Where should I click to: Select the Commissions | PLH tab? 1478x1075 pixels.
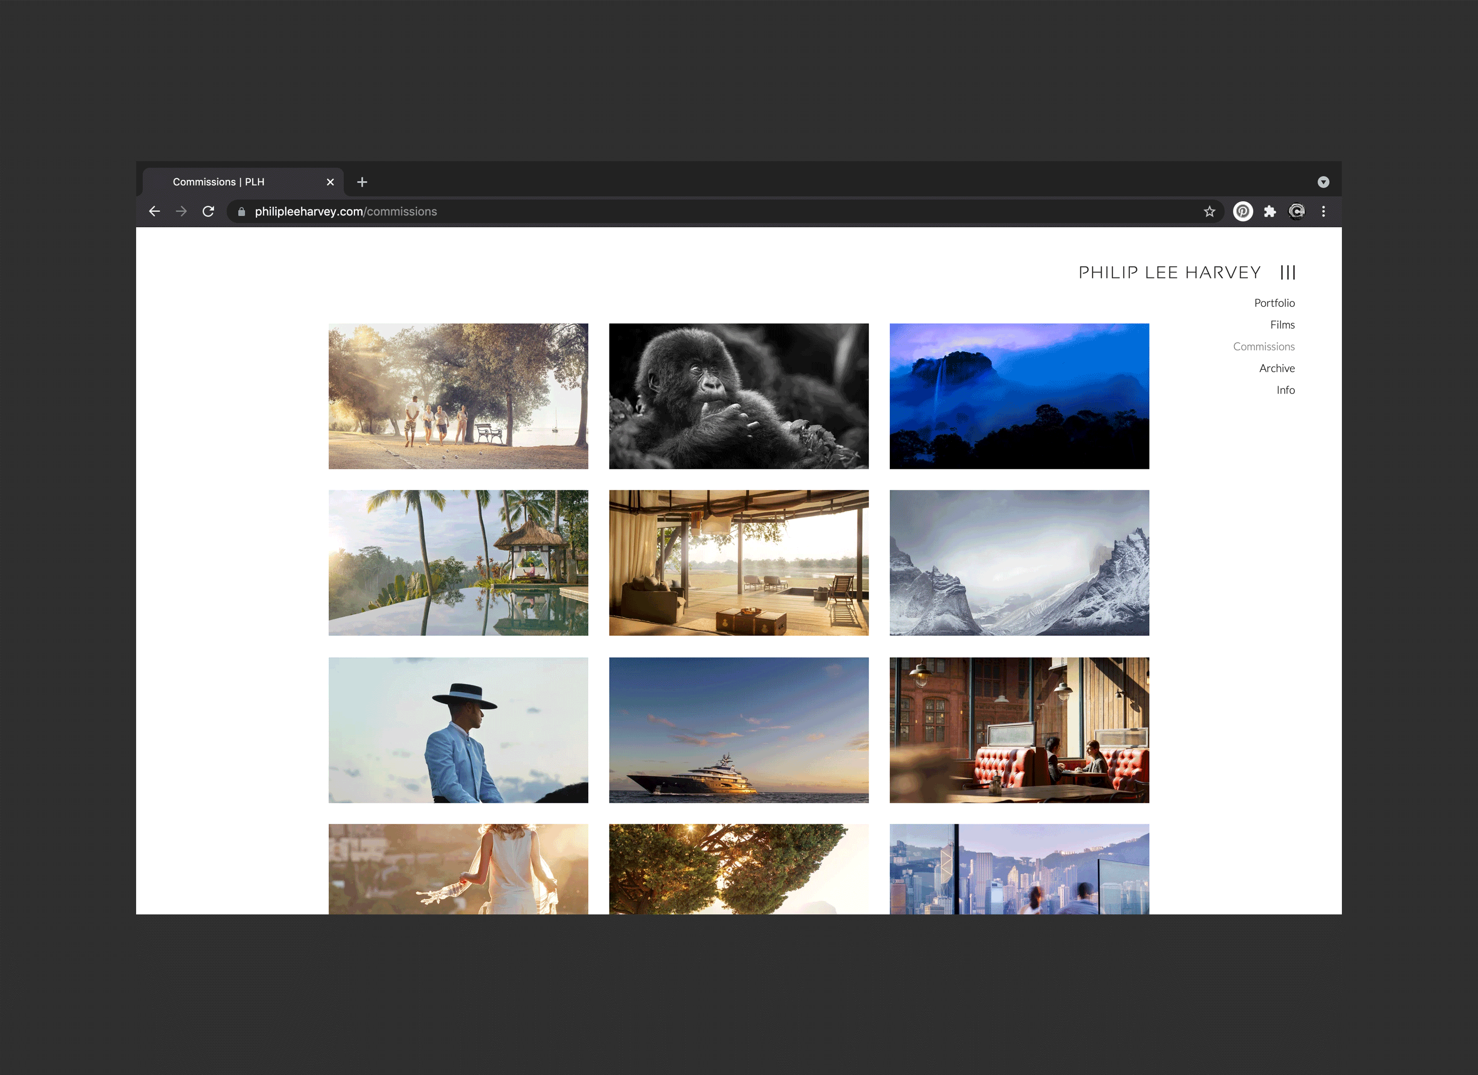(x=242, y=182)
